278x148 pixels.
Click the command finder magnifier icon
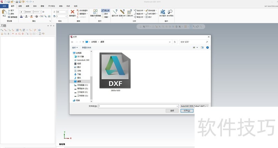[170, 12]
